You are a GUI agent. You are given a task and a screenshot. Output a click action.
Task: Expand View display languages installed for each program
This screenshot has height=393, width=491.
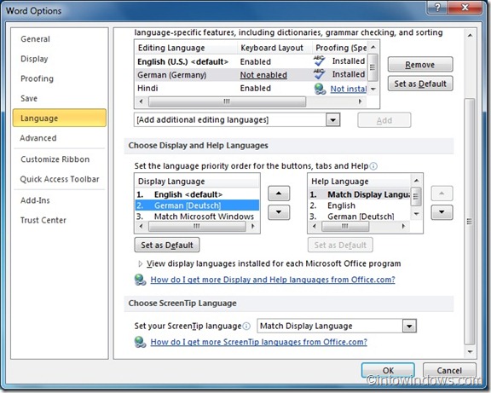[x=140, y=263]
